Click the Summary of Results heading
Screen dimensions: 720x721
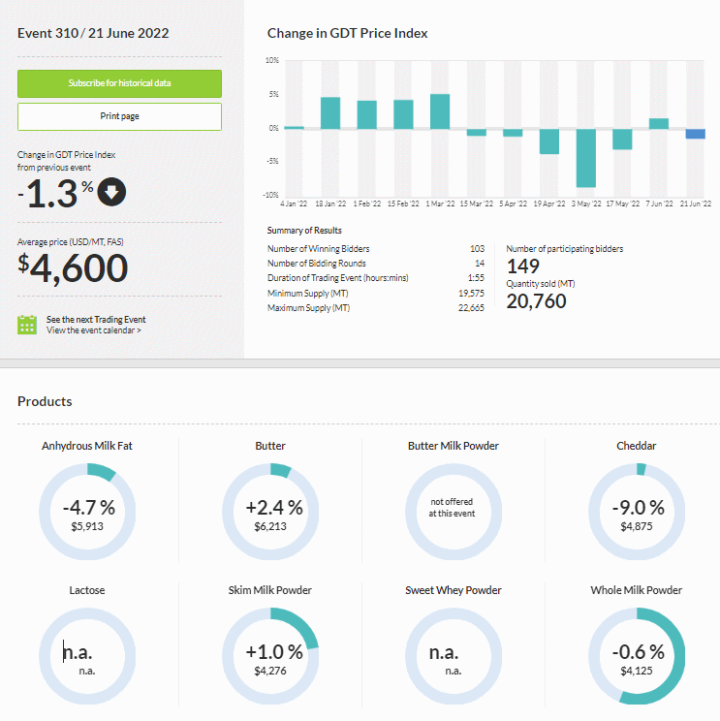[x=304, y=231]
